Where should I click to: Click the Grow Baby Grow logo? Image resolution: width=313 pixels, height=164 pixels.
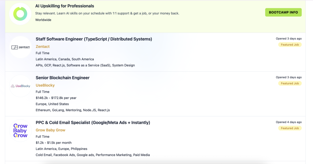20,131
